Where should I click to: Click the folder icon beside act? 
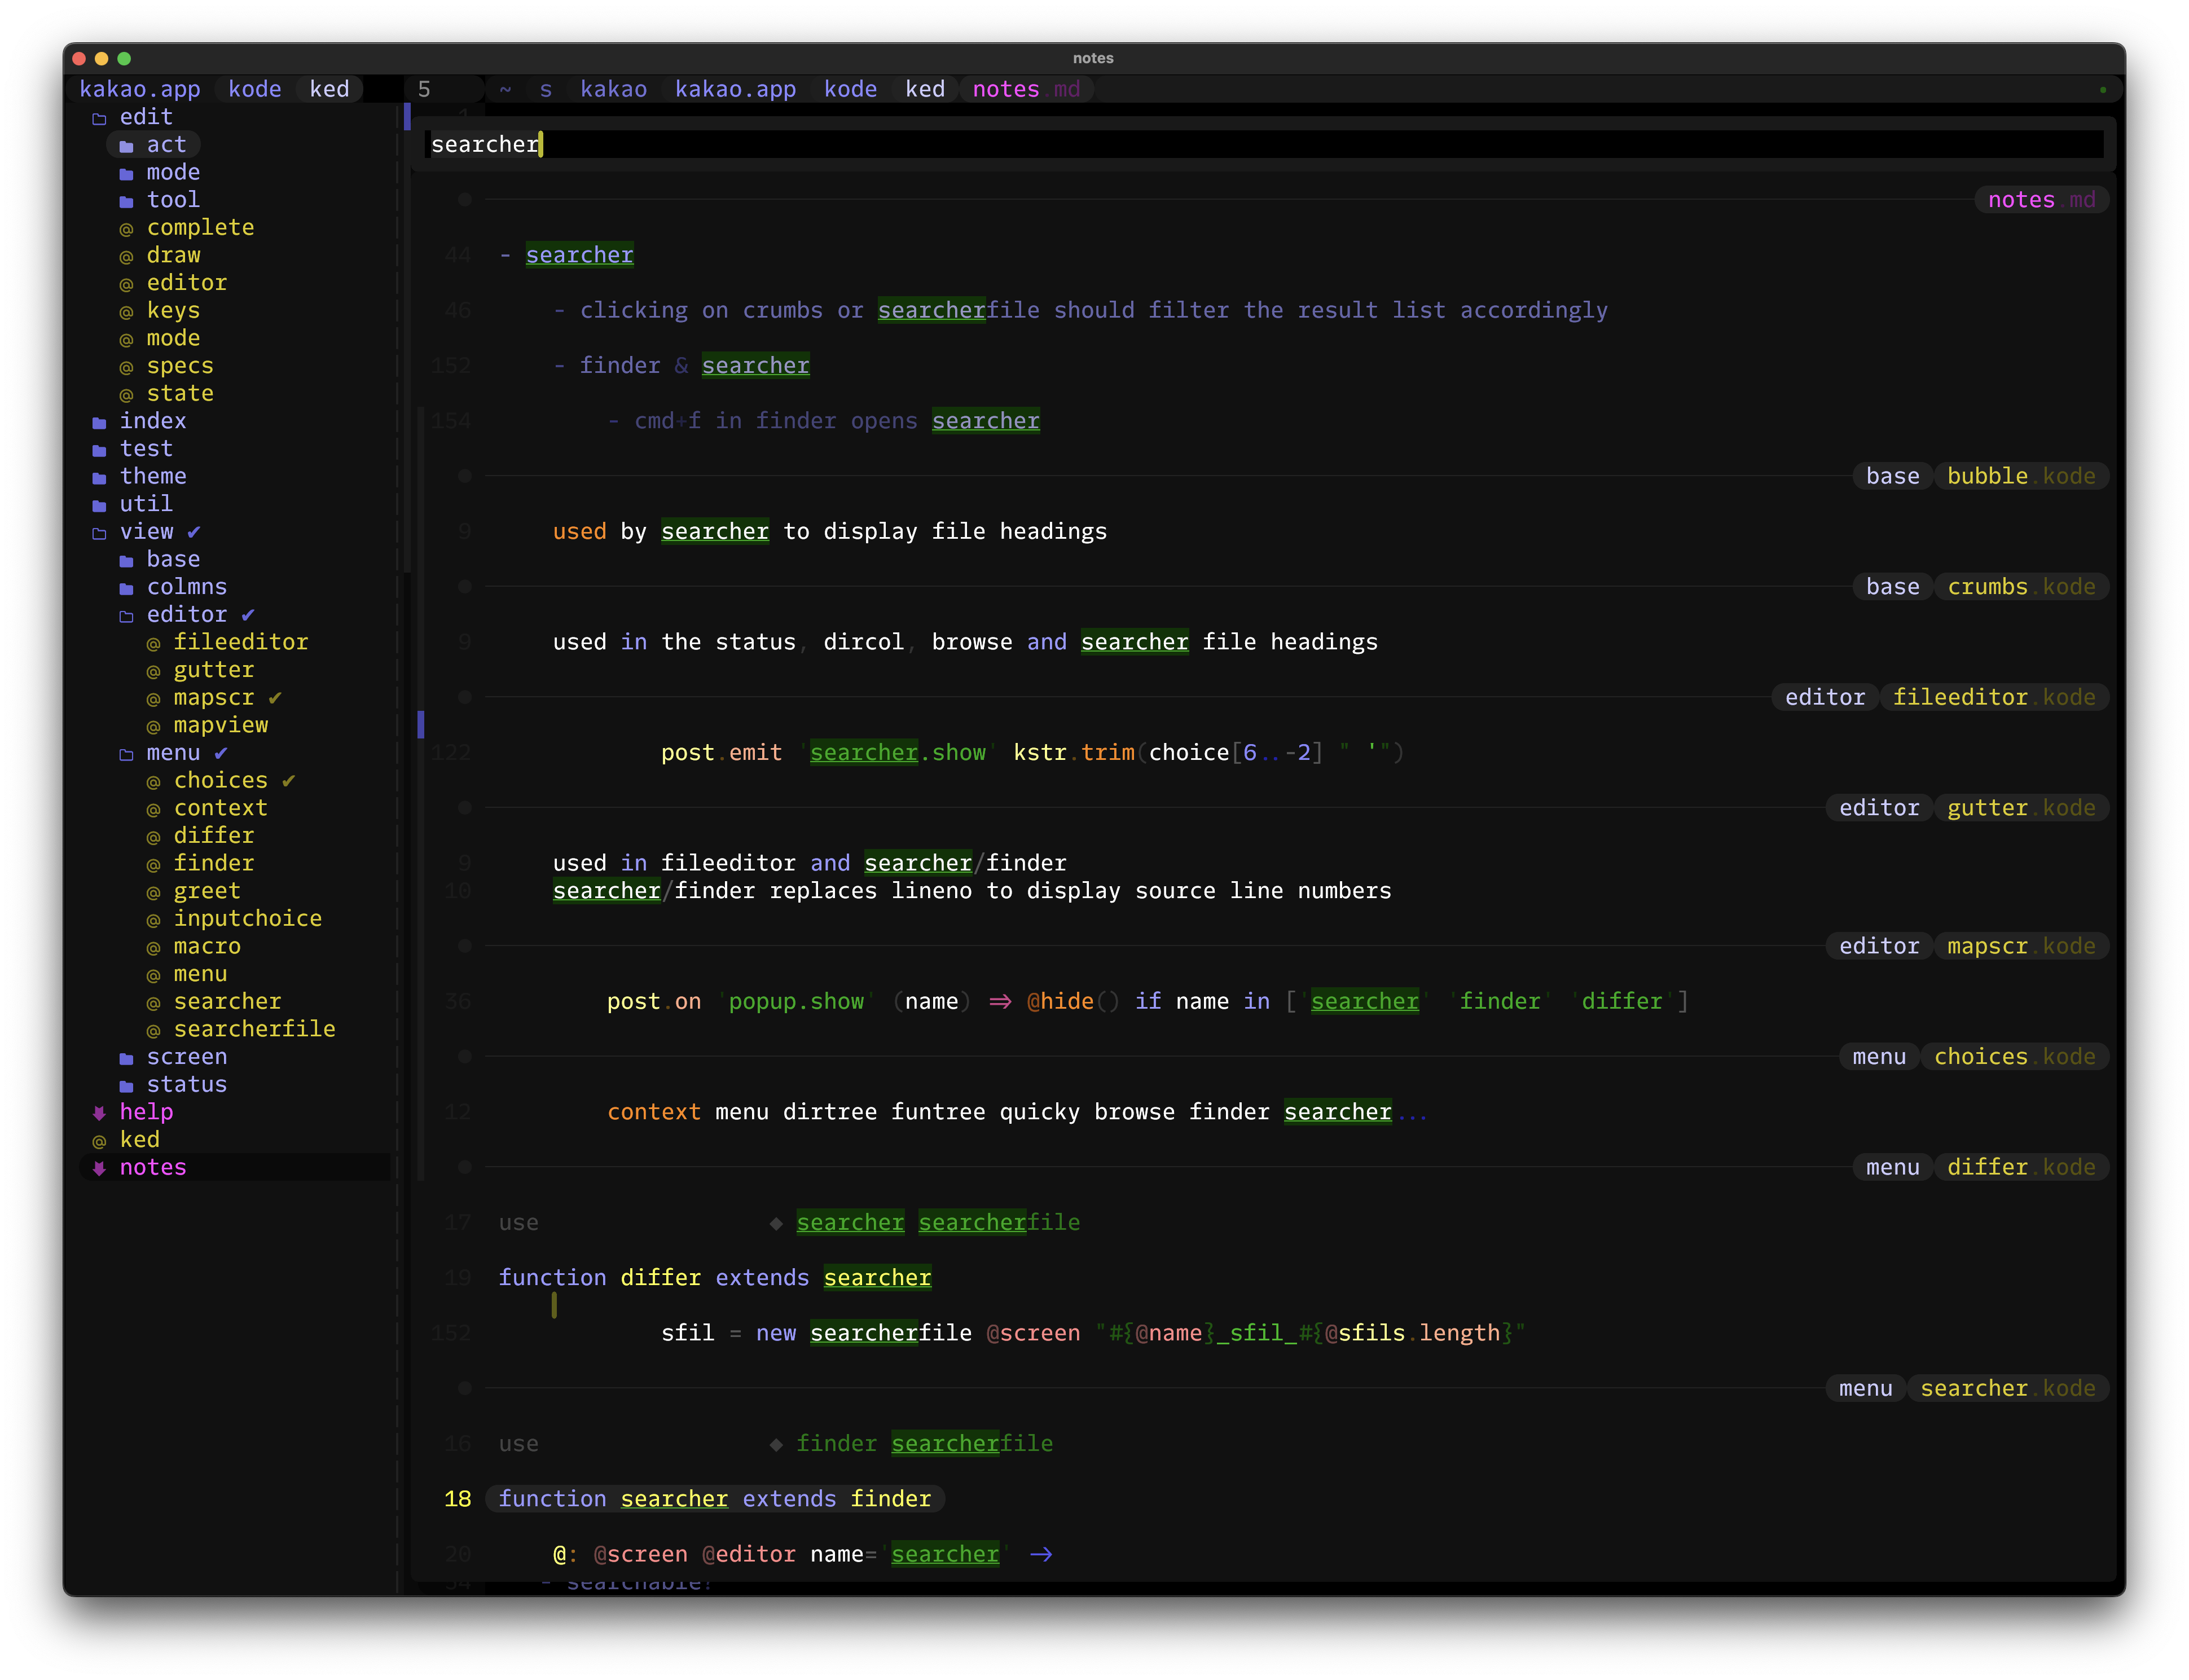126,146
